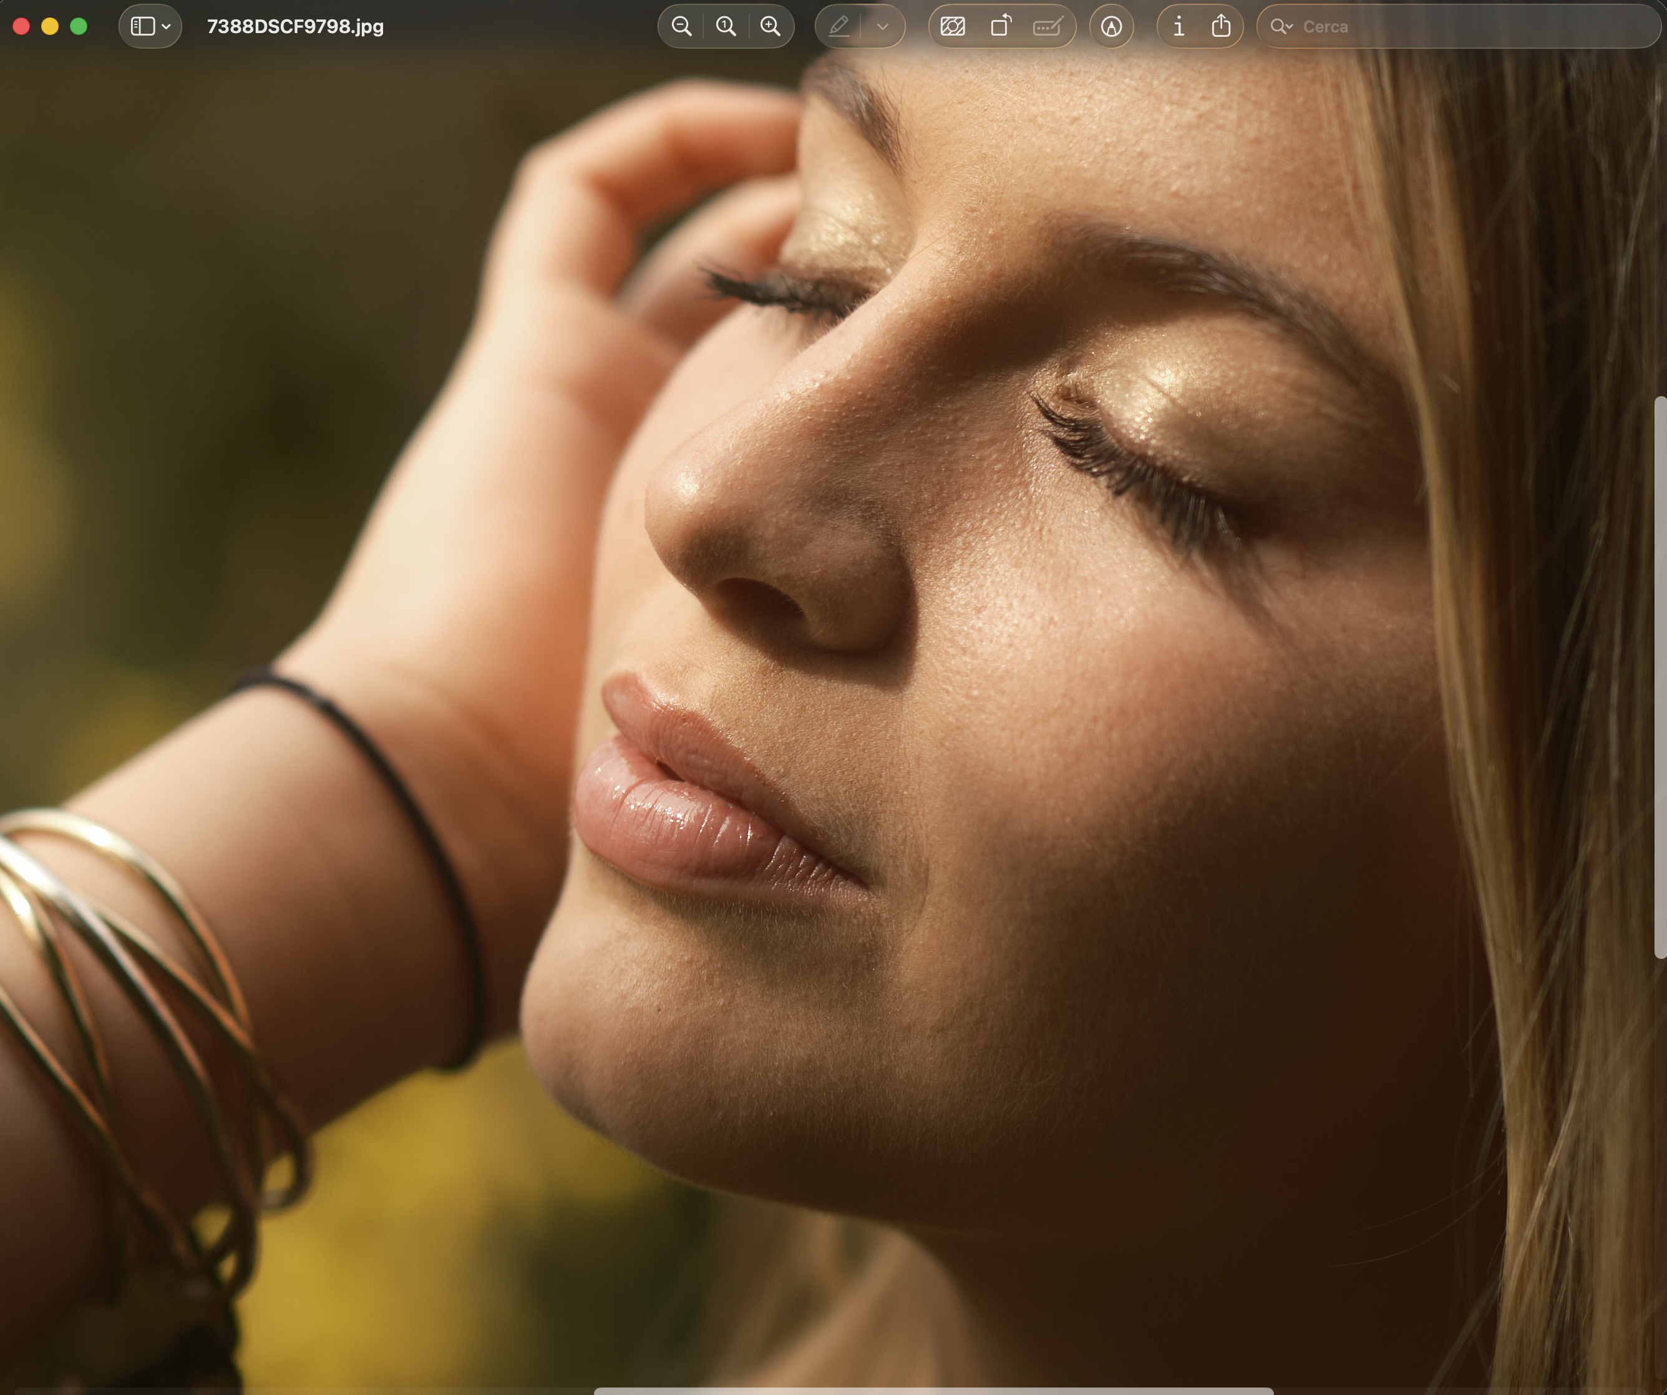Click the actual size zoom icon
Image resolution: width=1667 pixels, height=1395 pixels.
(x=726, y=26)
